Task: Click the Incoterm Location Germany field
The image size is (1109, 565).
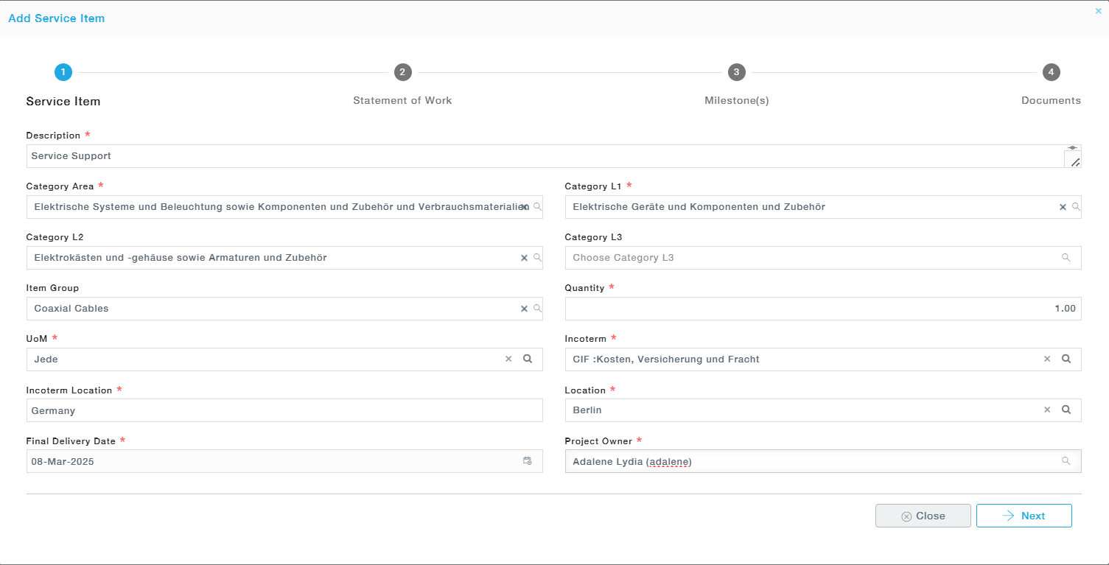Action: pos(284,410)
